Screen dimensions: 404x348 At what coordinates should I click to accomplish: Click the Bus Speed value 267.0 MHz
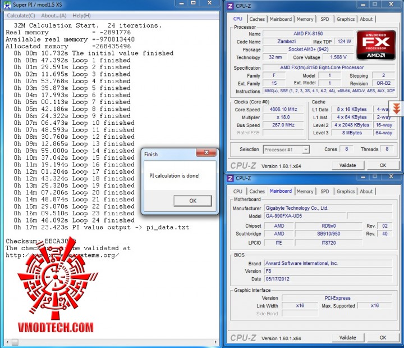click(x=283, y=125)
